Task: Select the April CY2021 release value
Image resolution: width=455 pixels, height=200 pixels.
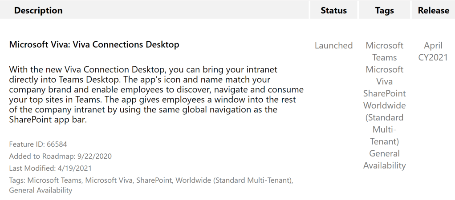Action: 433,51
